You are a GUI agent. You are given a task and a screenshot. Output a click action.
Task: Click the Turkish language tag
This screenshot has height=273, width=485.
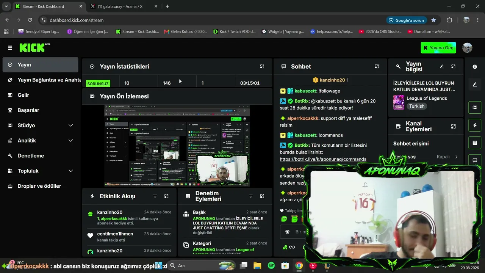tap(417, 106)
